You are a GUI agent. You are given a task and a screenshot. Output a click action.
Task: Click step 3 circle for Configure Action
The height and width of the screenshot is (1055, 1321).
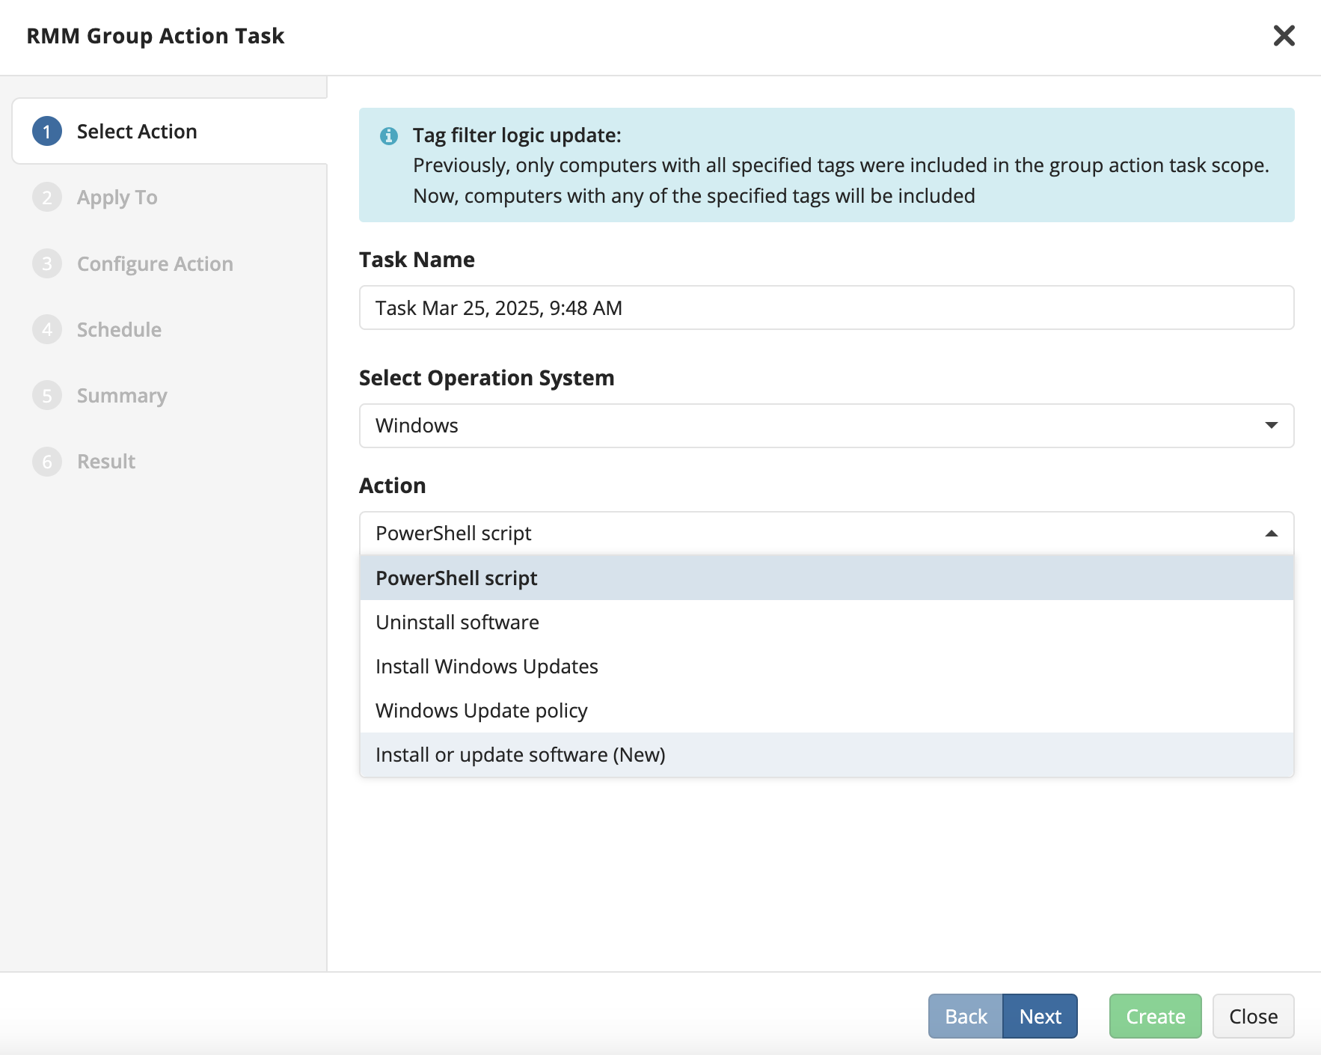pyautogui.click(x=47, y=263)
